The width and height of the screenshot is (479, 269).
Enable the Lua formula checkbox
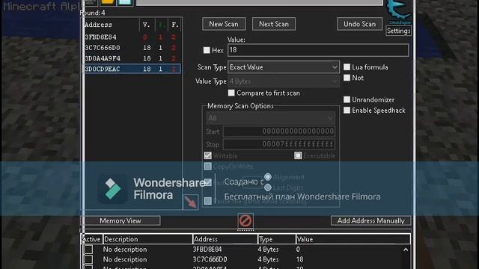pos(347,67)
